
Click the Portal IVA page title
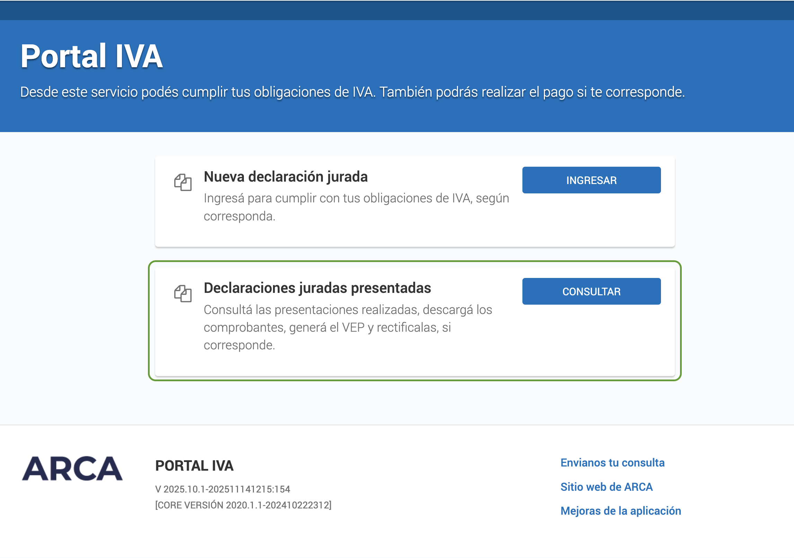[x=92, y=56]
